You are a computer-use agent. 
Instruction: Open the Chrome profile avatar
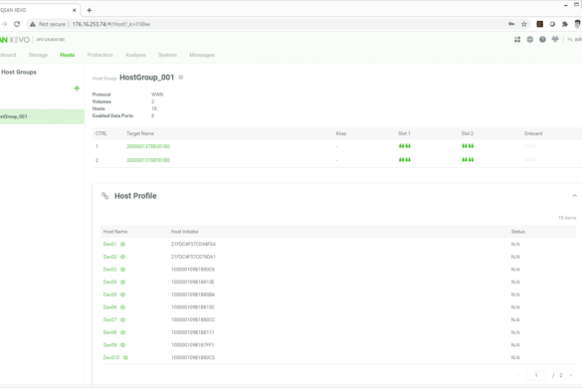578,24
